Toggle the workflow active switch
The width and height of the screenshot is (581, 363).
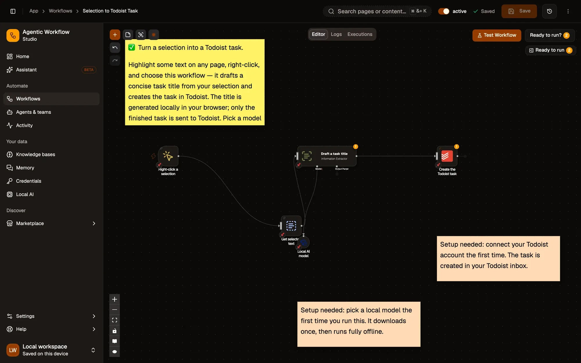coord(444,11)
